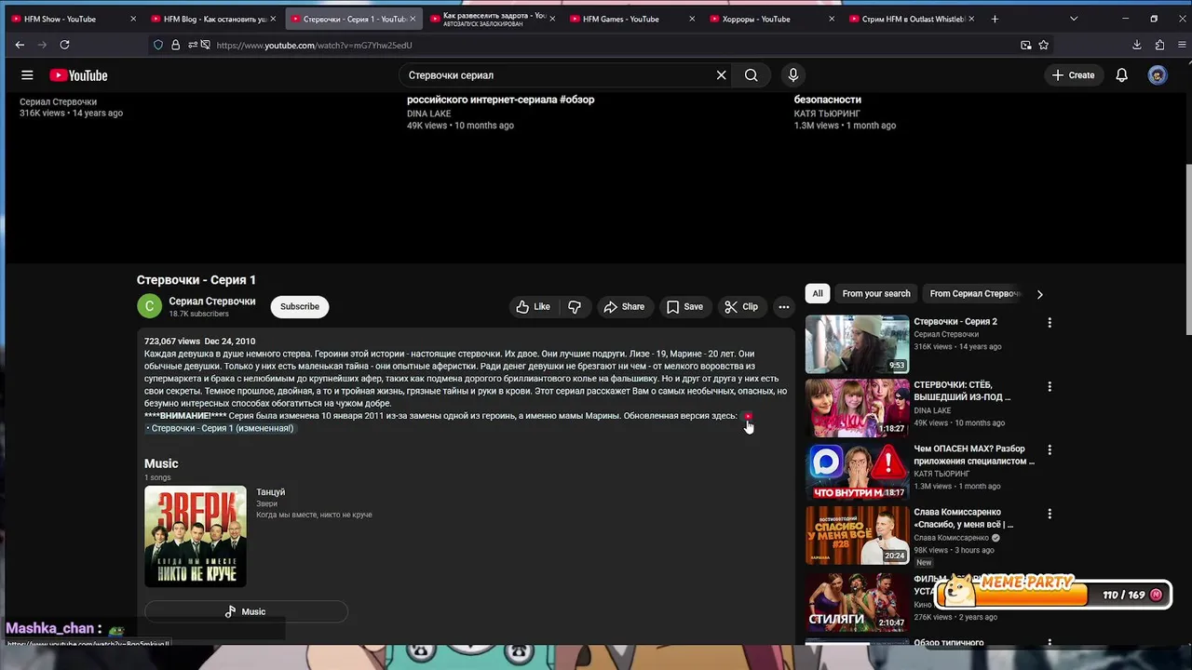List all tabs dropdown arrow

[x=1074, y=19]
